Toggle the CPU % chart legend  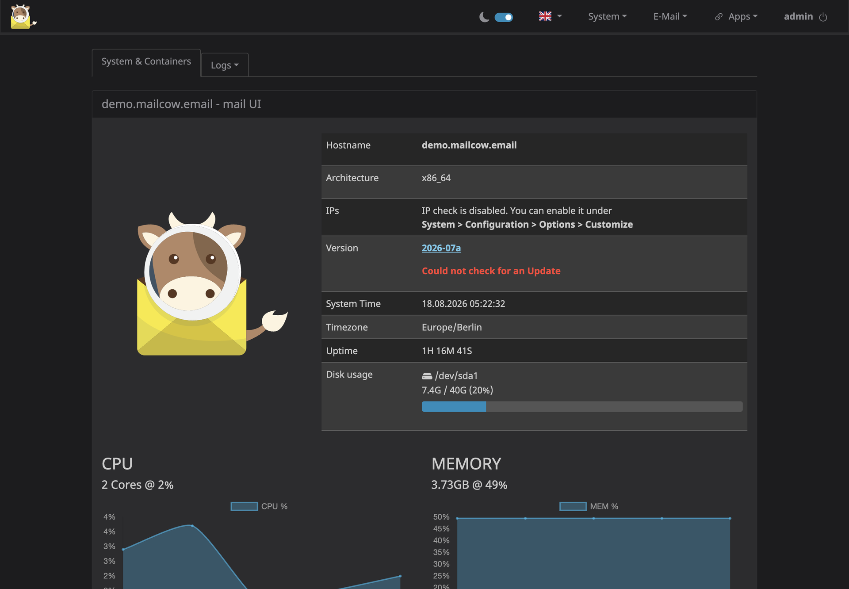pyautogui.click(x=259, y=506)
